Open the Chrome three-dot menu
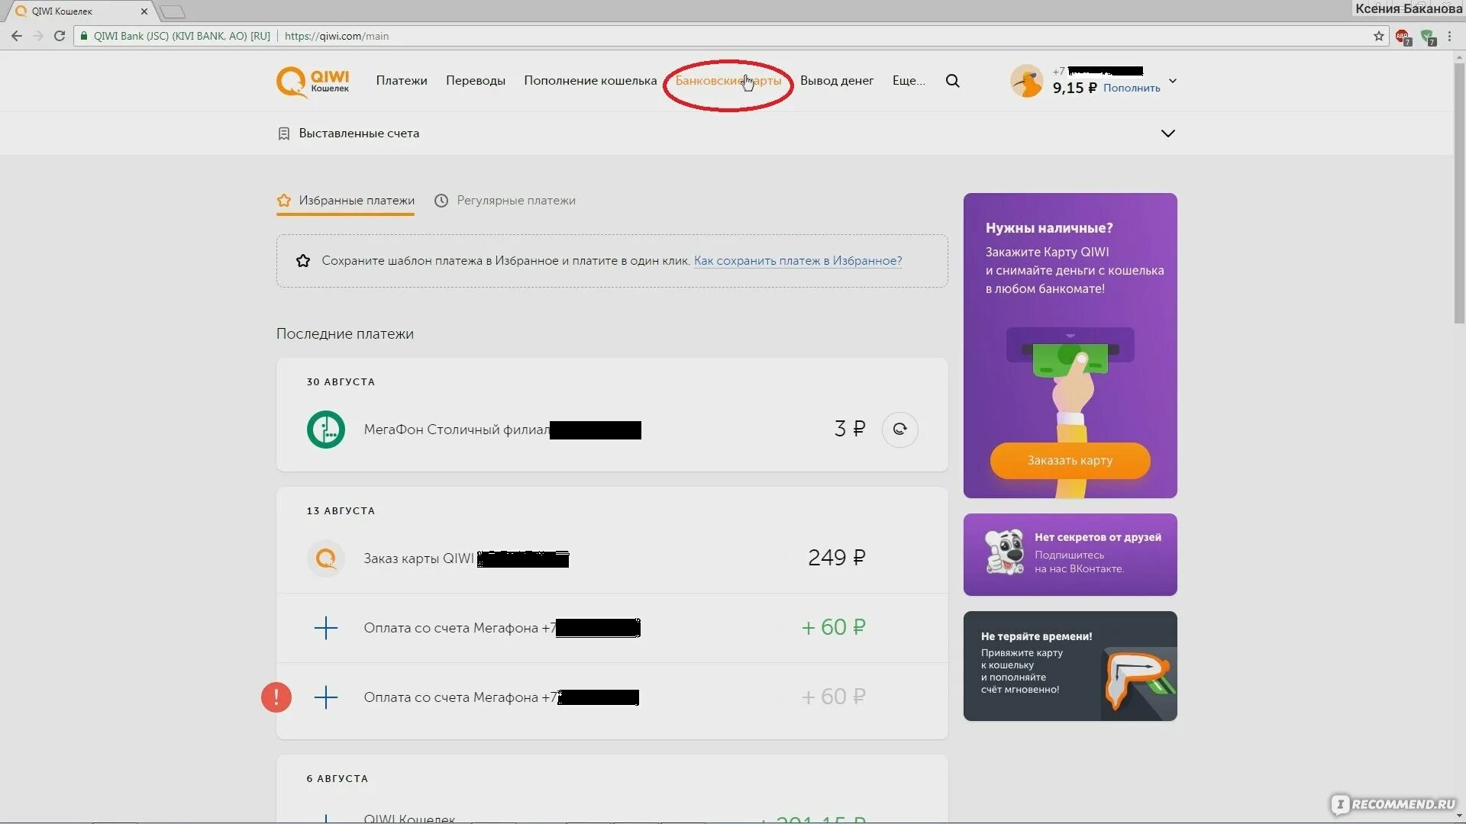1466x824 pixels. point(1449,36)
